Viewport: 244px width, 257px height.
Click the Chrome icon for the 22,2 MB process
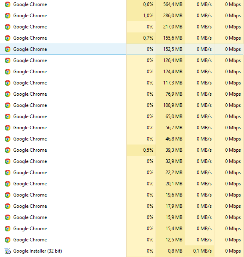8,173
